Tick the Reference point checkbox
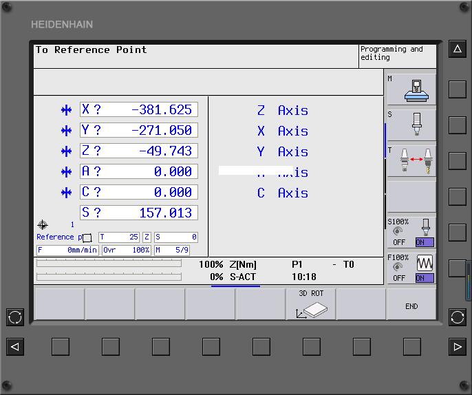The height and width of the screenshot is (395, 472). pyautogui.click(x=87, y=237)
